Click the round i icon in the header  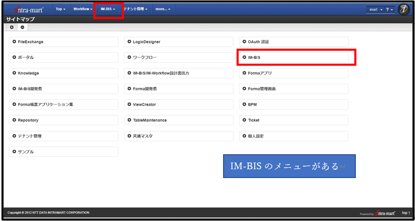coord(404,9)
